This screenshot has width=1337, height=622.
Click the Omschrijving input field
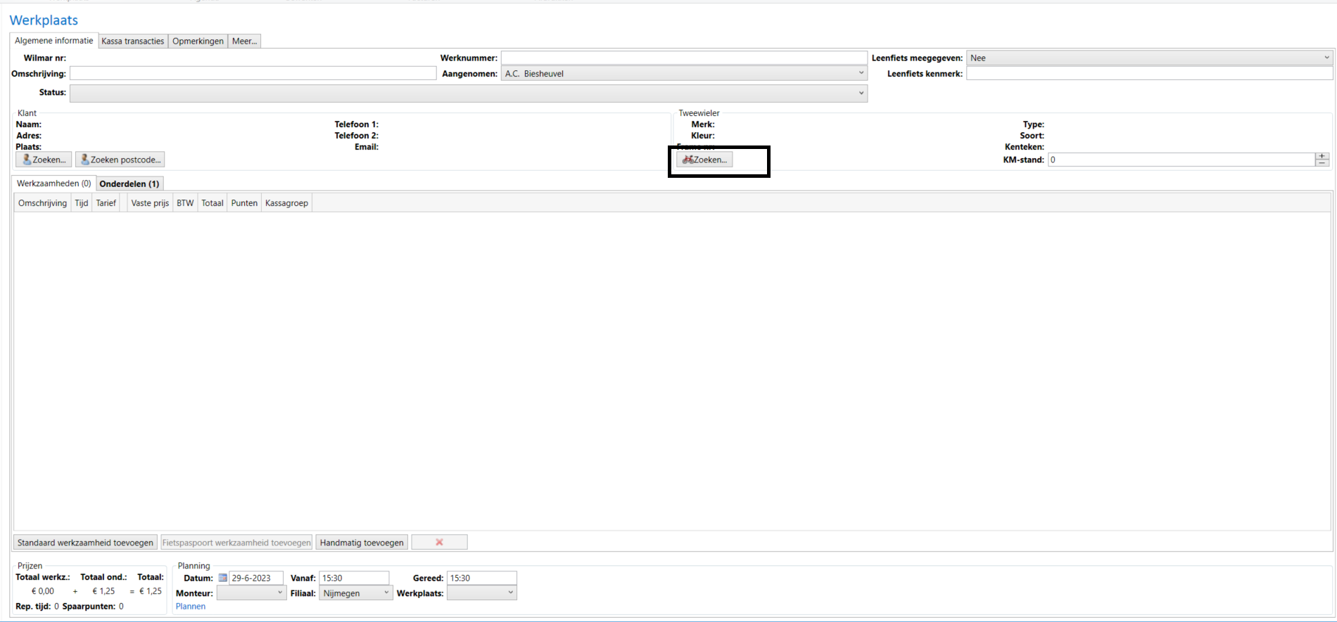253,73
